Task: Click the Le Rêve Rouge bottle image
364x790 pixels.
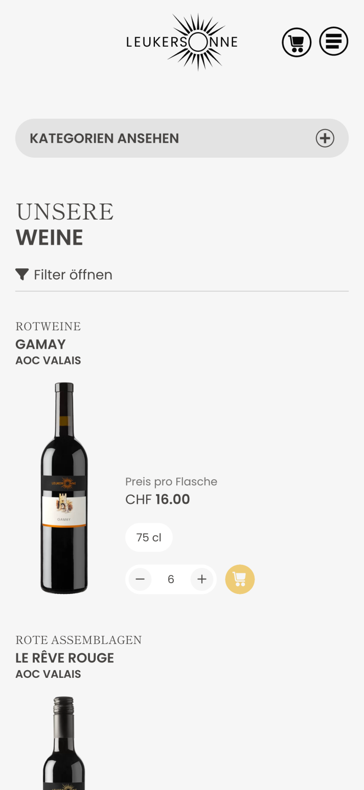Action: click(x=64, y=742)
